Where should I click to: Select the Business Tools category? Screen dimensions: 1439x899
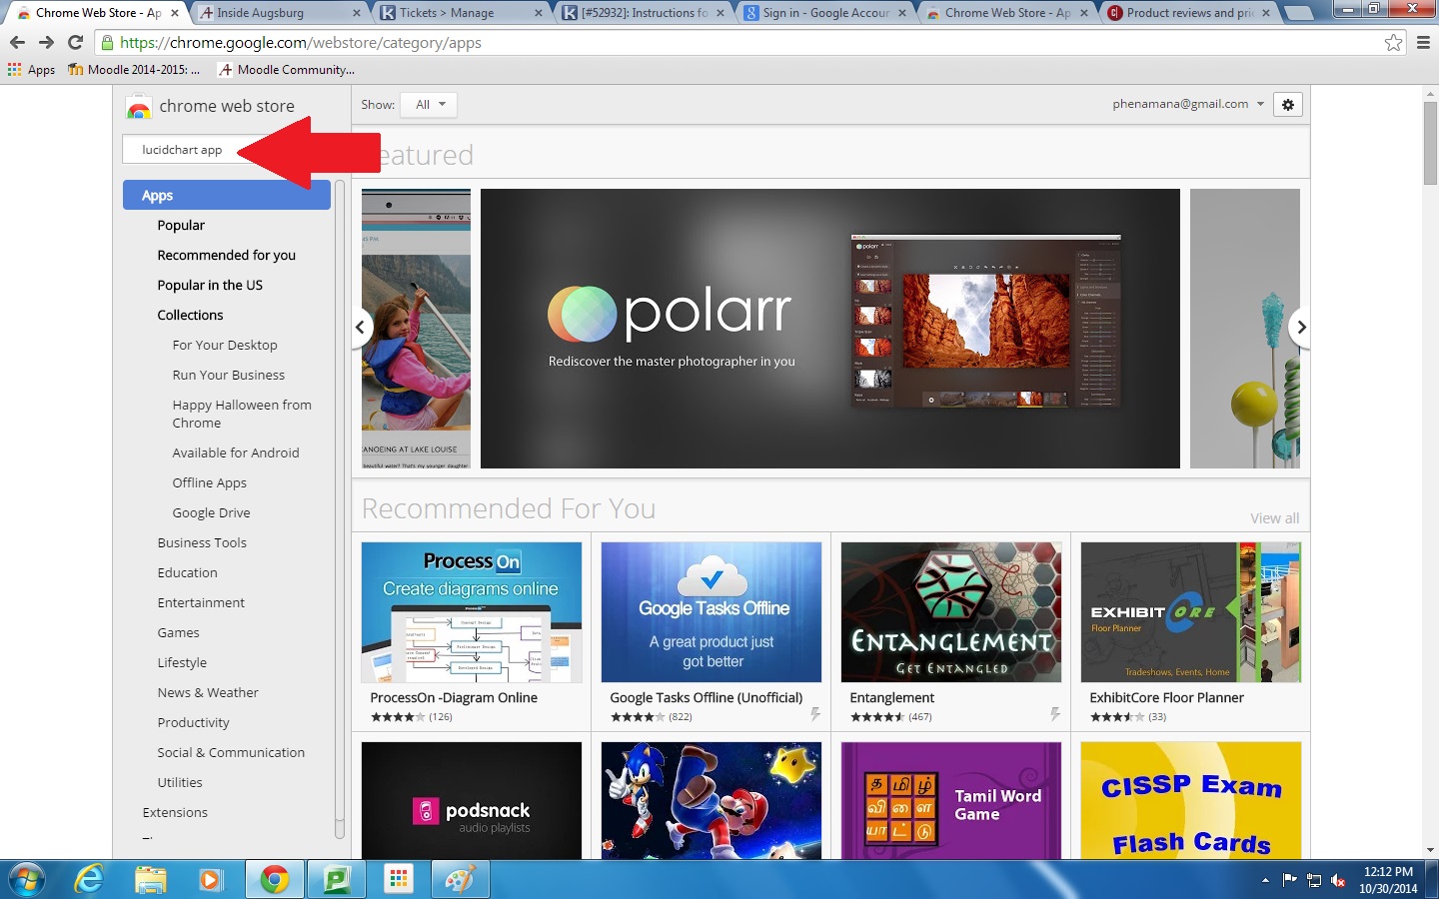point(202,543)
